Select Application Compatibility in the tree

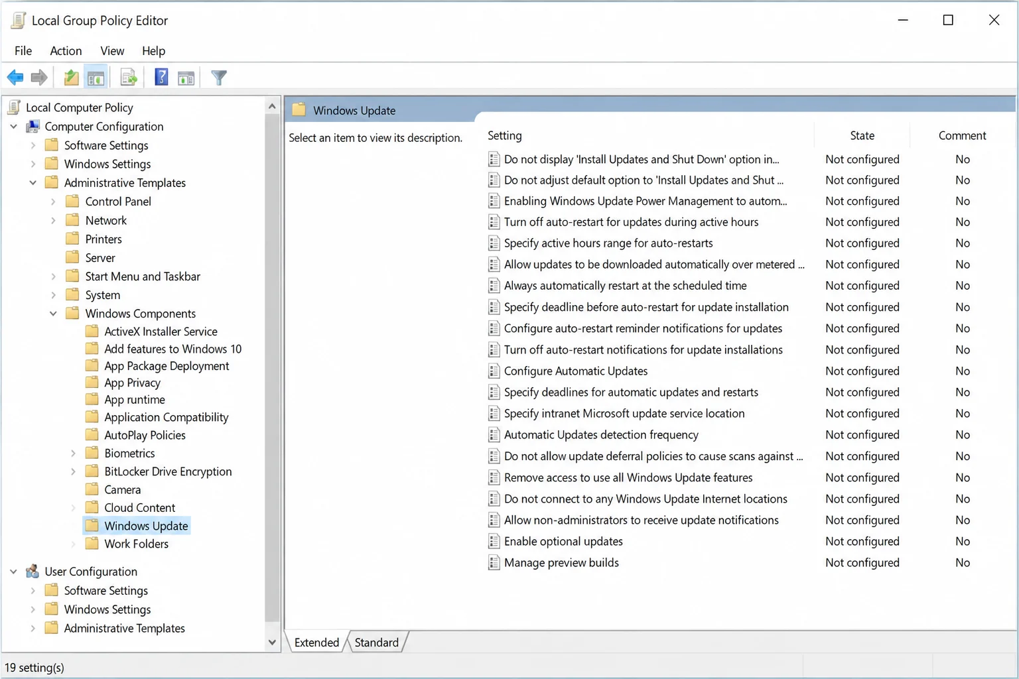click(x=166, y=416)
